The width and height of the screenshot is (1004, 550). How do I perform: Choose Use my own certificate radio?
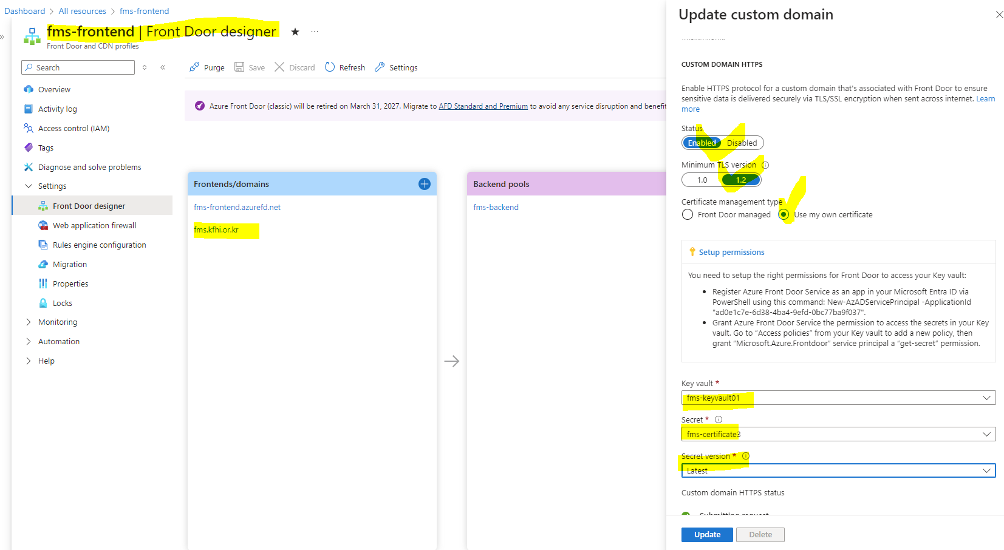pos(784,215)
